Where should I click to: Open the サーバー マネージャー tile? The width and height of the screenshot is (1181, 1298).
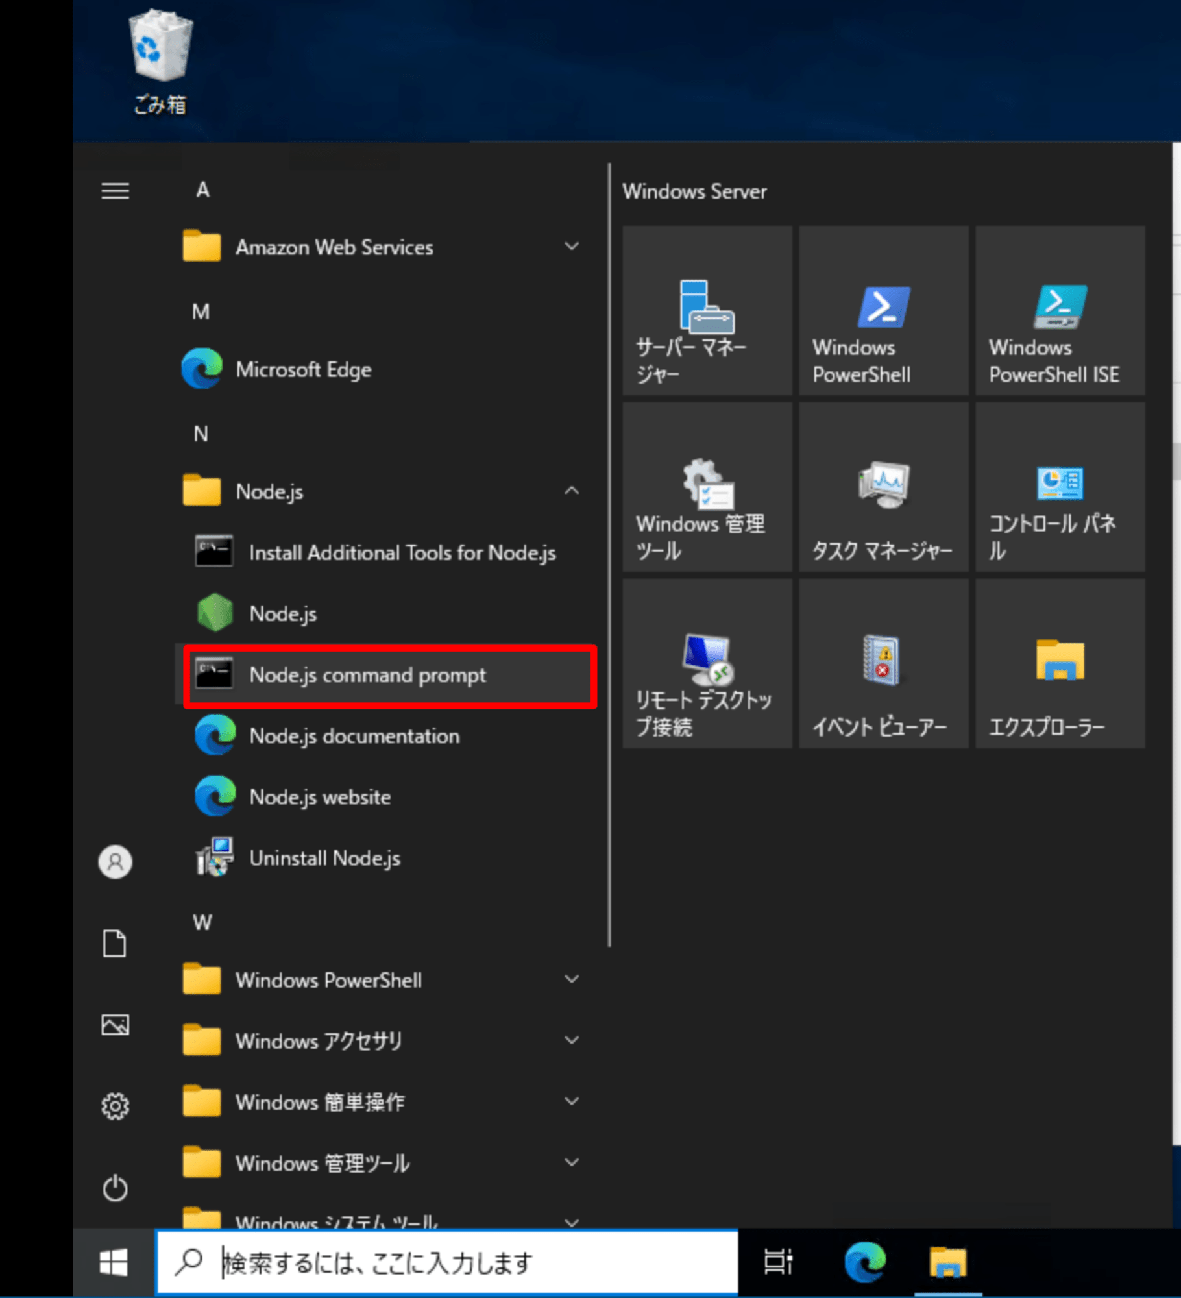pos(707,310)
